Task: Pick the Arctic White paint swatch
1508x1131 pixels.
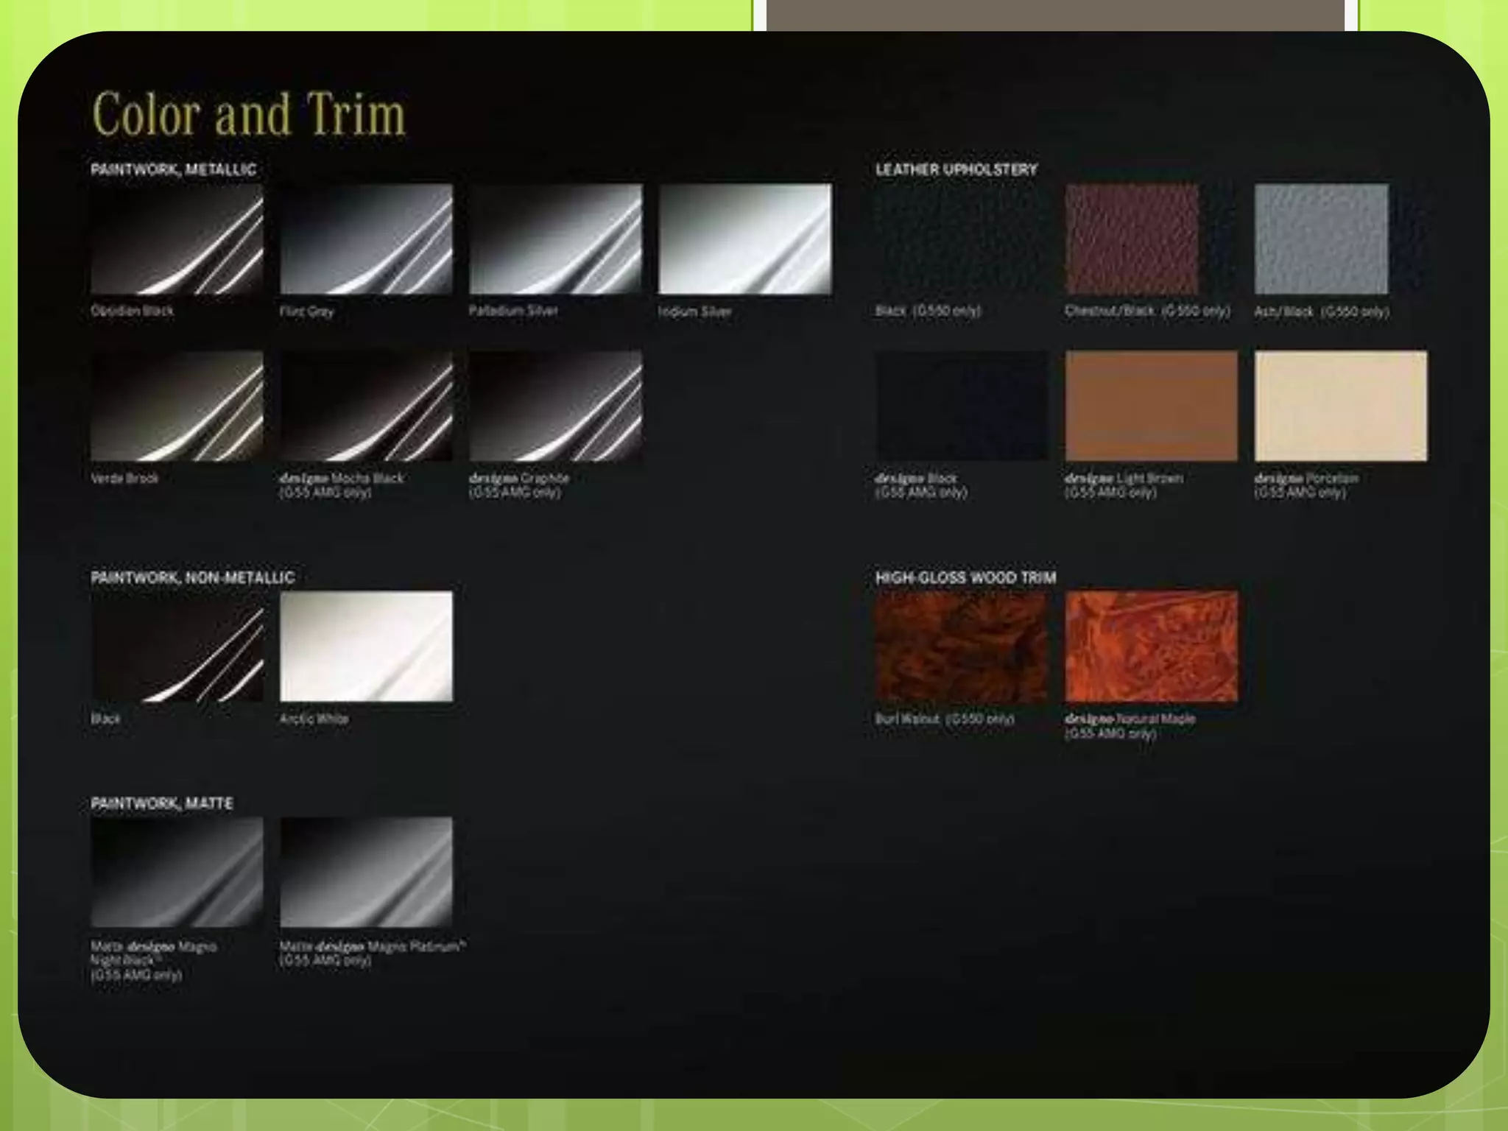Action: (x=366, y=646)
